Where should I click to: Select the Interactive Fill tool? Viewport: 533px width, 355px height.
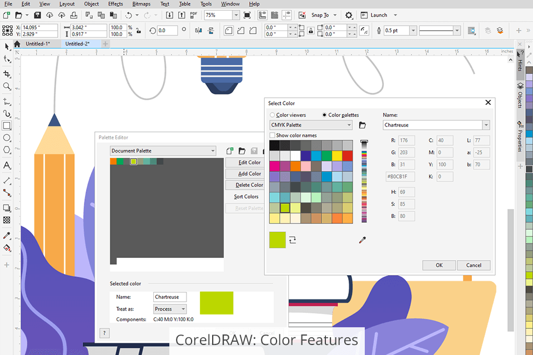pos(7,248)
